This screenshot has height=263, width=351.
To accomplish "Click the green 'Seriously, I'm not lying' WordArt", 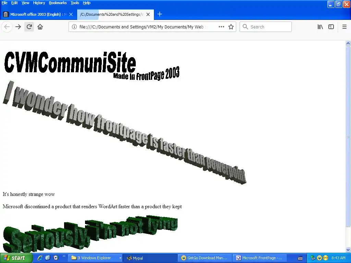I will click(x=90, y=234).
